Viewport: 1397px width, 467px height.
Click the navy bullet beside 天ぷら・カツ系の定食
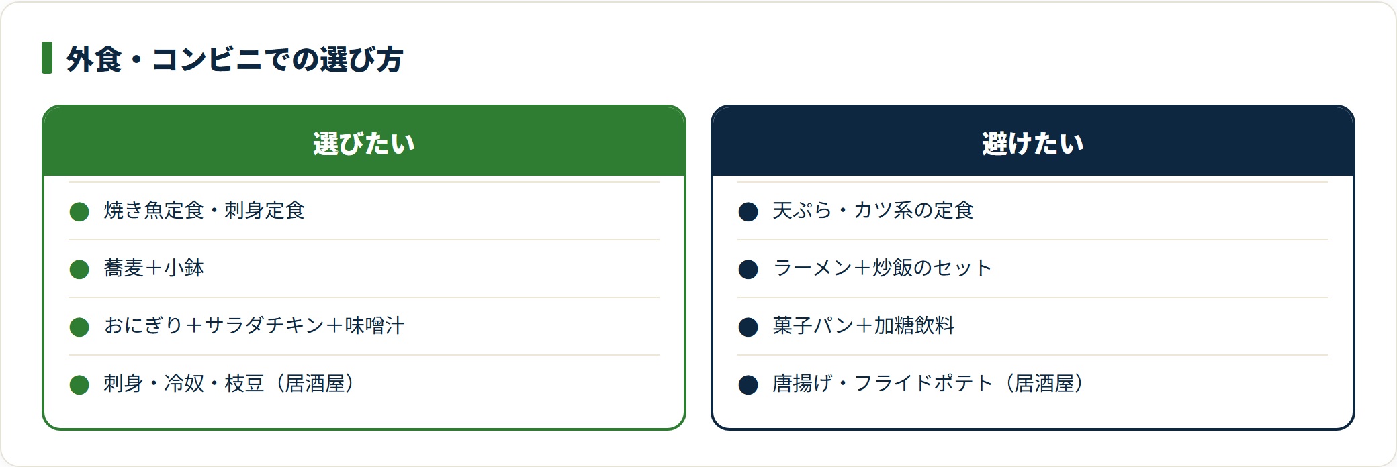click(x=748, y=212)
